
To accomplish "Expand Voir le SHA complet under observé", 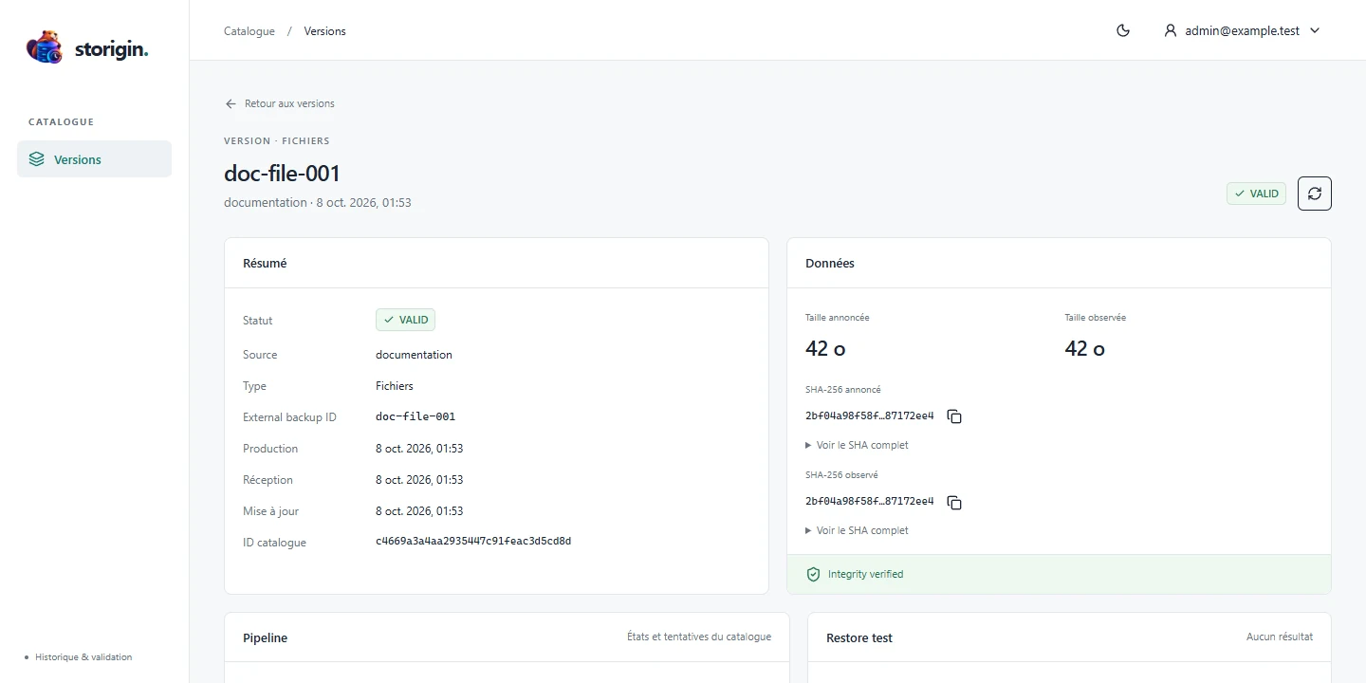I will 857,530.
